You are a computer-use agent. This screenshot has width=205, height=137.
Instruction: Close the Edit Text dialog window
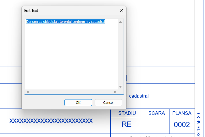(x=122, y=10)
